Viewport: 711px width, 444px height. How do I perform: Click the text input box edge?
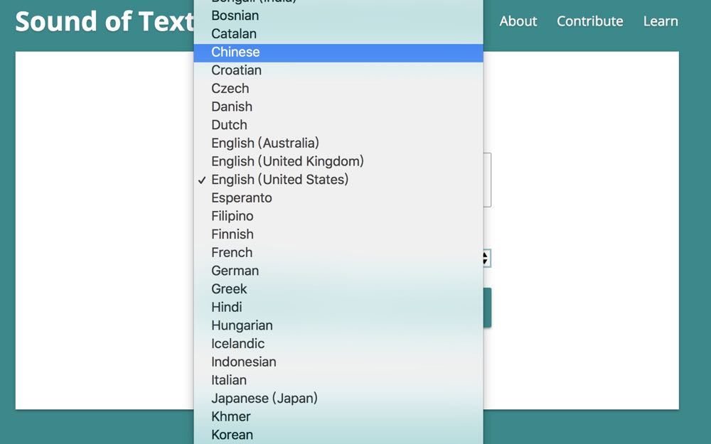488,180
